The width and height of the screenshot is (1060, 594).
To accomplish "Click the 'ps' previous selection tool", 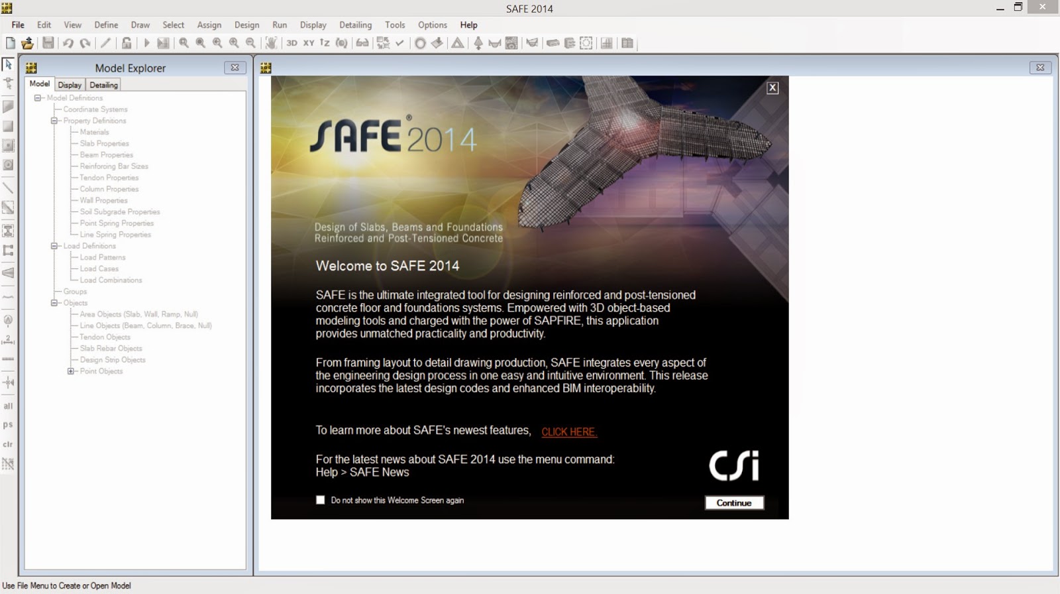I will (x=8, y=425).
